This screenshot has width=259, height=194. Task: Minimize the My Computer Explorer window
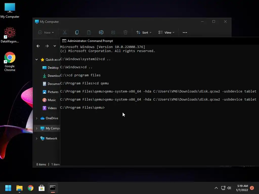click(x=202, y=22)
